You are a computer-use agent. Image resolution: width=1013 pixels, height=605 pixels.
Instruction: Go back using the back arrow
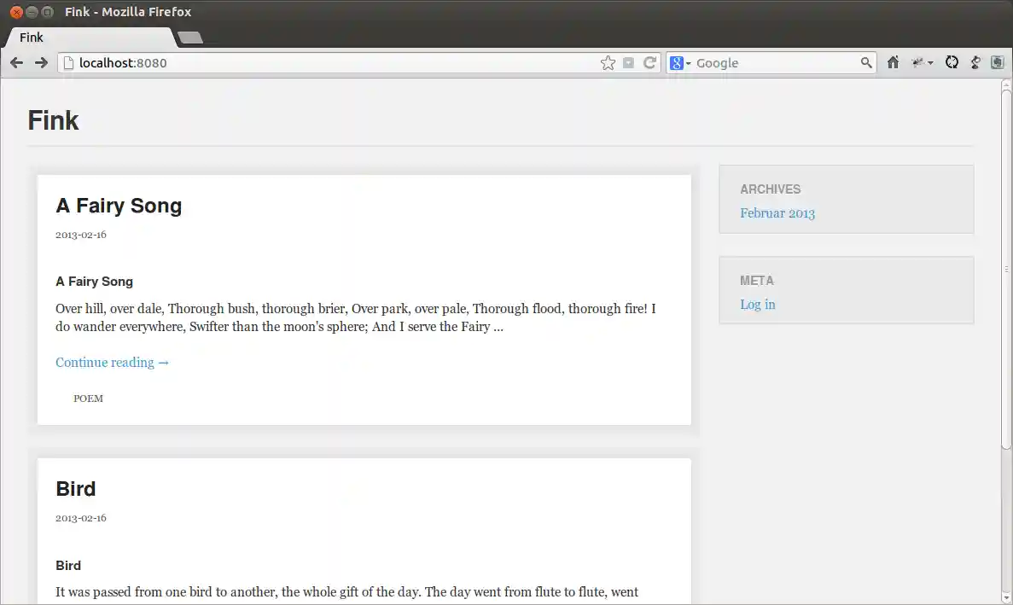click(17, 62)
